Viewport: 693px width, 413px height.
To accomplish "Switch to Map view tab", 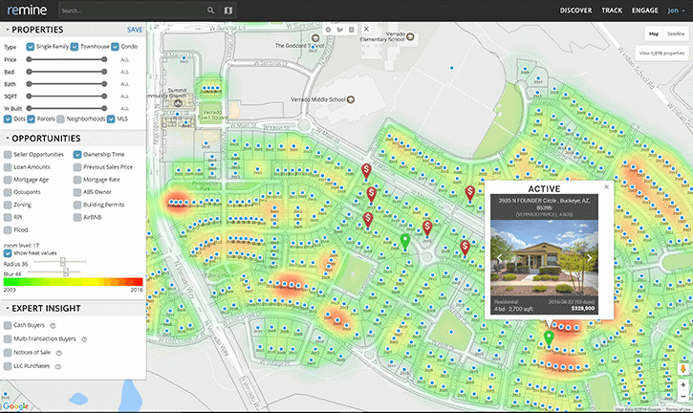I will tap(654, 34).
